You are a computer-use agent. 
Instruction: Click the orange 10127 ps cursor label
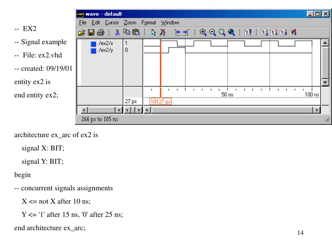(x=160, y=101)
